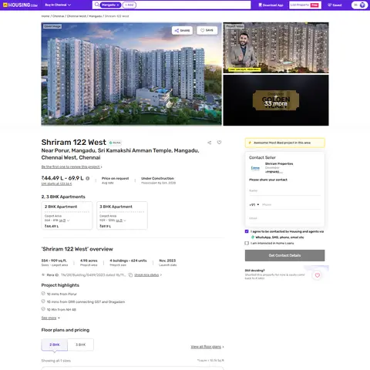Open the main cover image
Screen dimensions: 370x370
pyautogui.click(x=131, y=74)
